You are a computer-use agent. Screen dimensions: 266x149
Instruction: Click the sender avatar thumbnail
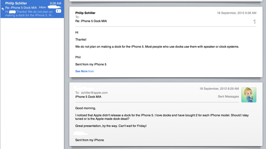point(249,95)
